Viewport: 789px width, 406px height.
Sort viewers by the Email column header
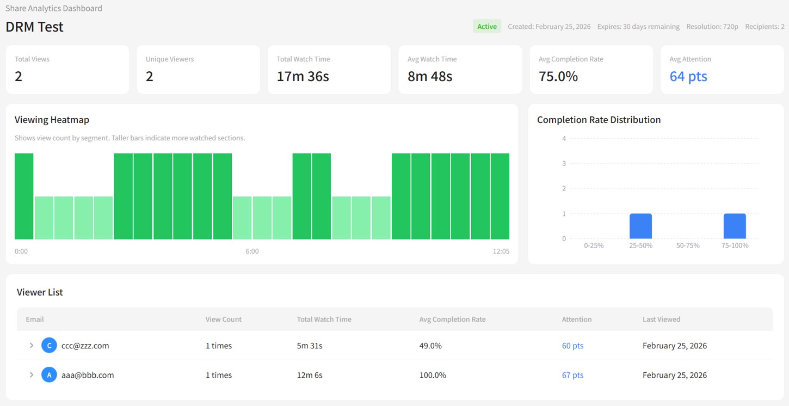click(x=34, y=319)
